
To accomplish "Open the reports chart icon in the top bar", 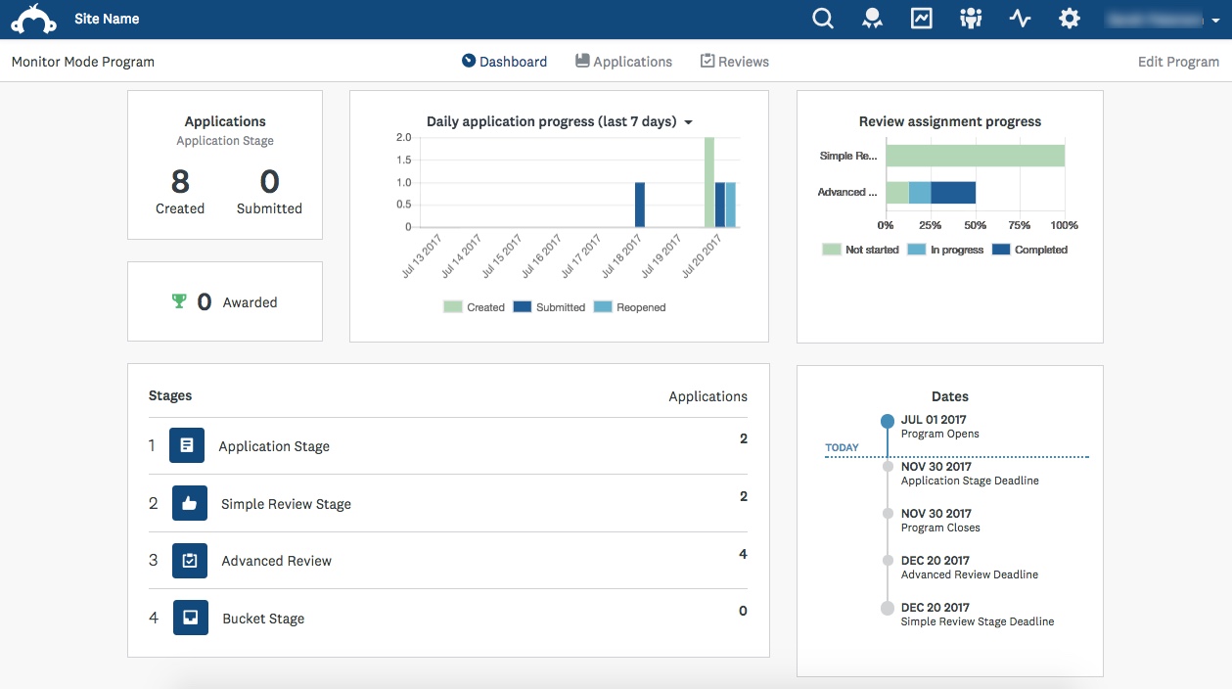I will coord(921,18).
